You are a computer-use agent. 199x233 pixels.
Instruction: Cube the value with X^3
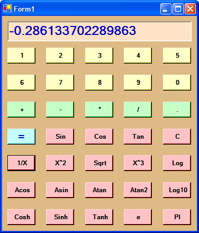[x=138, y=163]
